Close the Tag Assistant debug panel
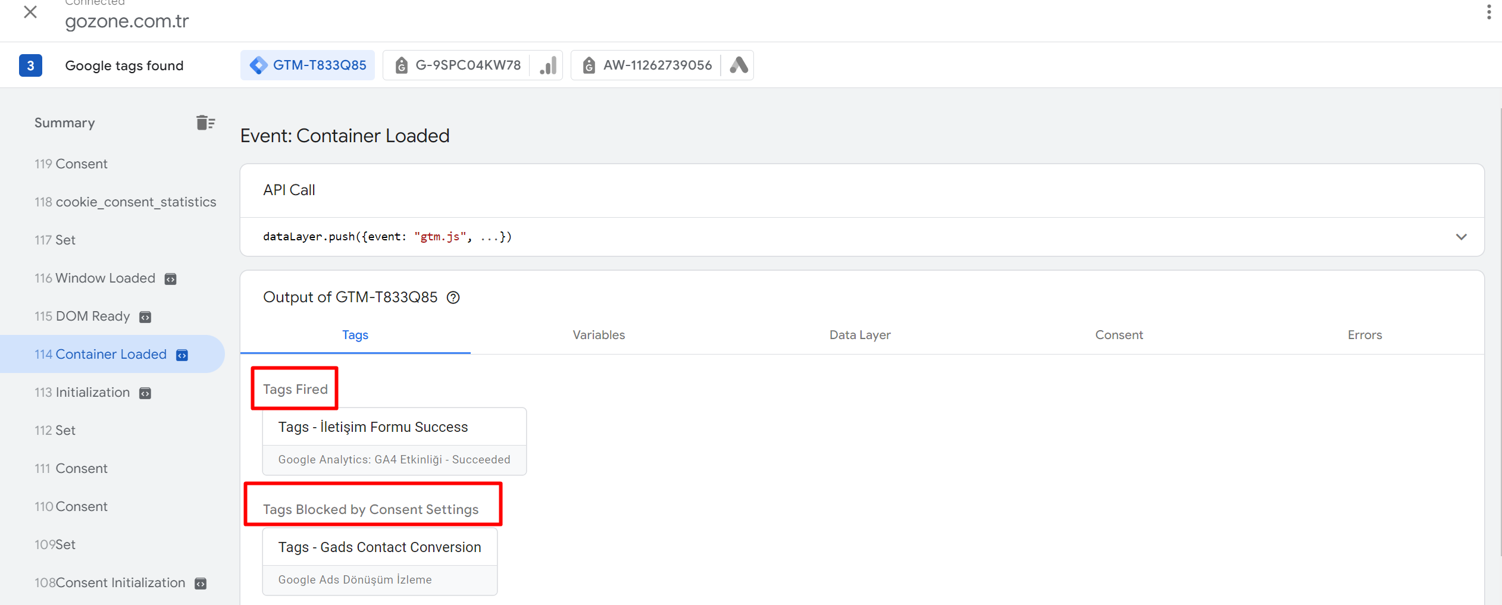Viewport: 1502px width, 605px height. [30, 12]
